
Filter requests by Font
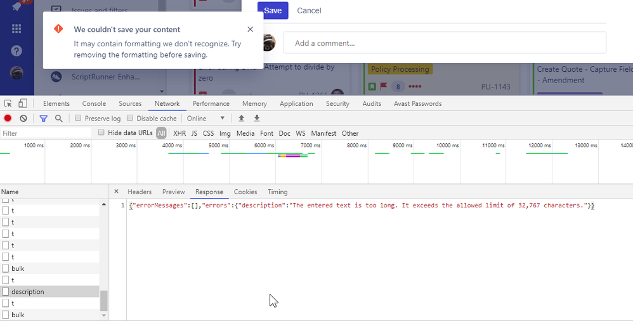266,133
